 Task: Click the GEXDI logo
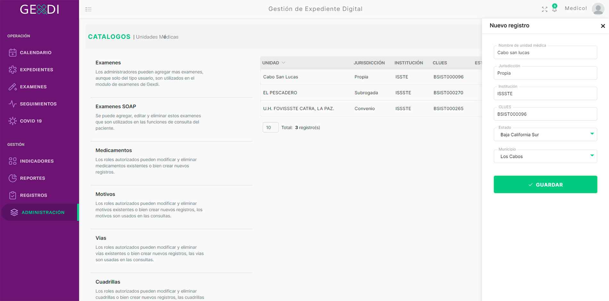(39, 9)
